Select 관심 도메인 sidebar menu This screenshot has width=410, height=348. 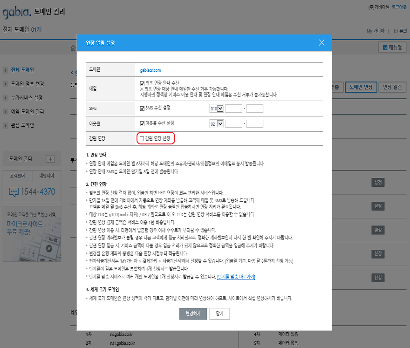(x=22, y=125)
